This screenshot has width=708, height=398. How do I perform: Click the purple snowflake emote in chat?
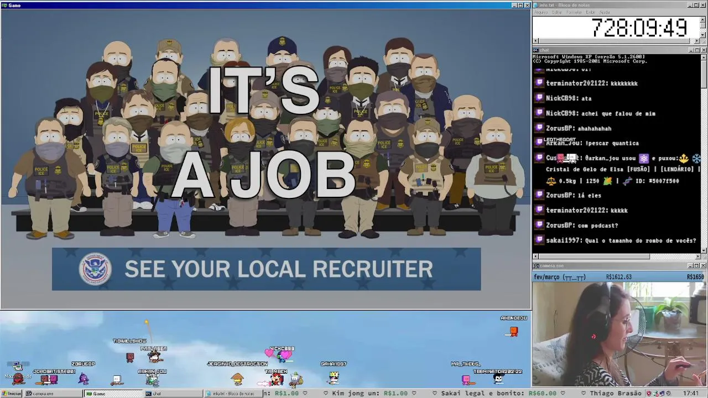[x=643, y=158]
